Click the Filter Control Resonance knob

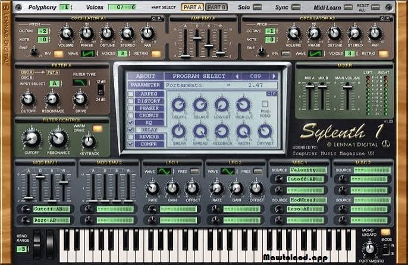tap(58, 138)
